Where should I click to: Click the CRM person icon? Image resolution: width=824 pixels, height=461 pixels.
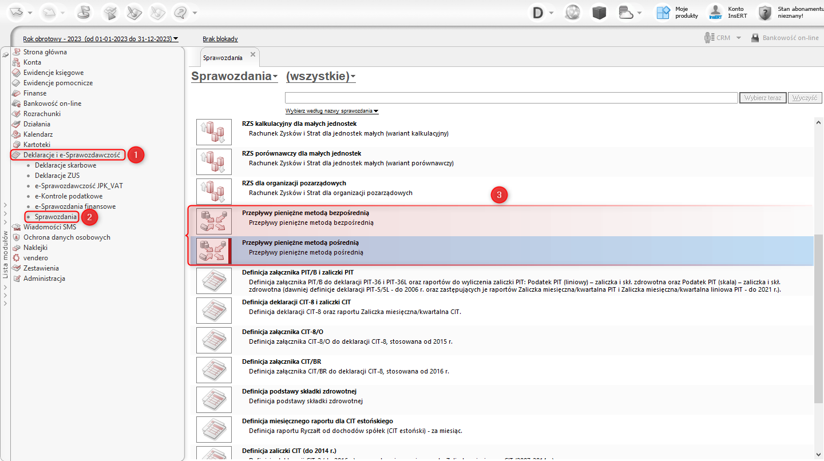pyautogui.click(x=708, y=38)
